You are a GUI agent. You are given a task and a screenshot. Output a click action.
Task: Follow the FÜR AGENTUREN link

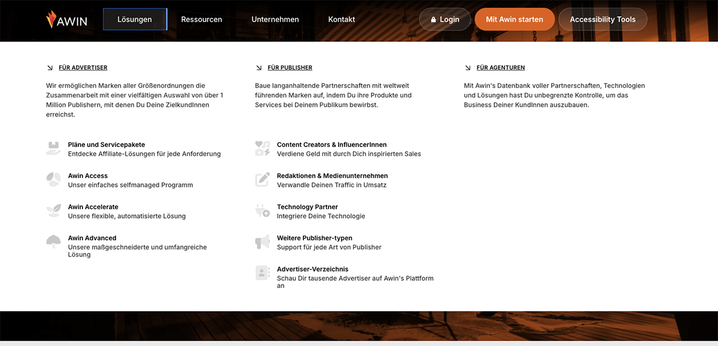pyautogui.click(x=501, y=68)
